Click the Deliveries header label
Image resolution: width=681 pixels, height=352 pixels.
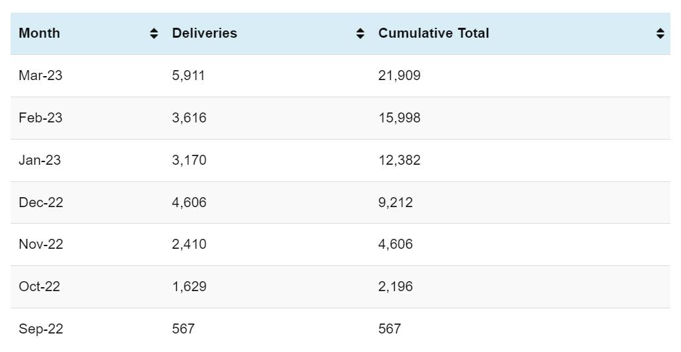tap(204, 33)
